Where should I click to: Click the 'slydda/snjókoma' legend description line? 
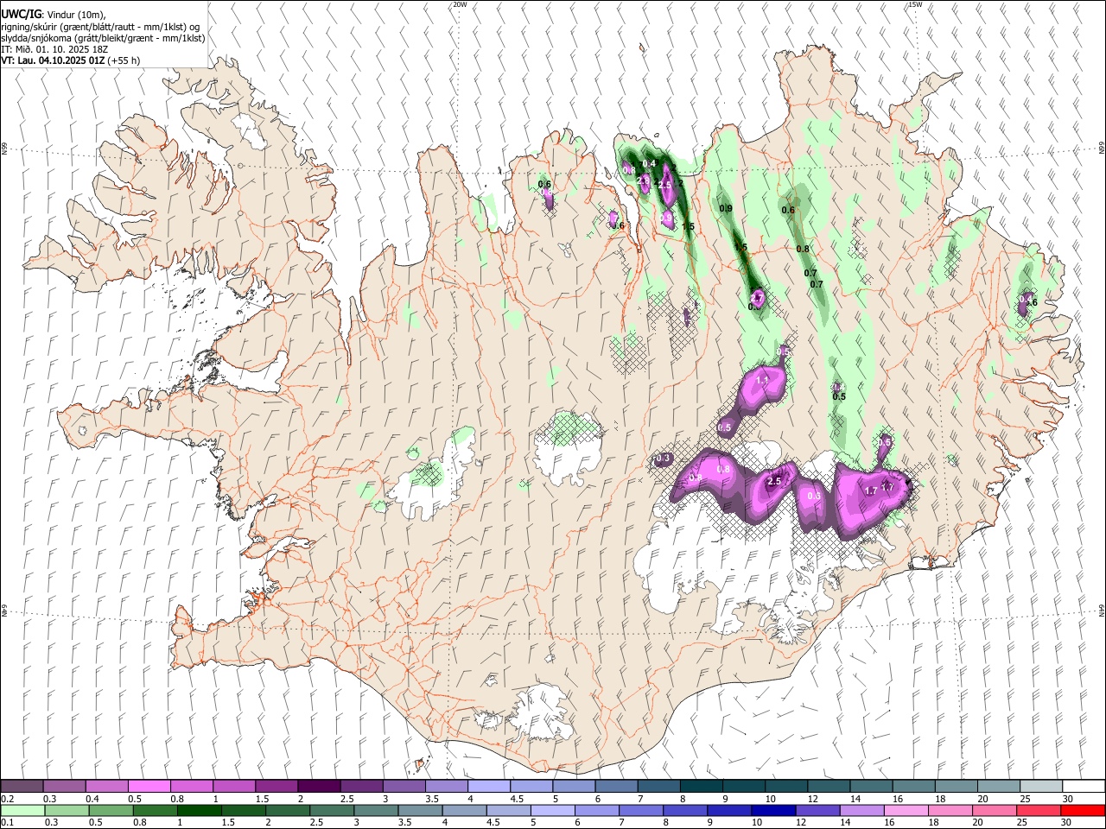coord(103,38)
